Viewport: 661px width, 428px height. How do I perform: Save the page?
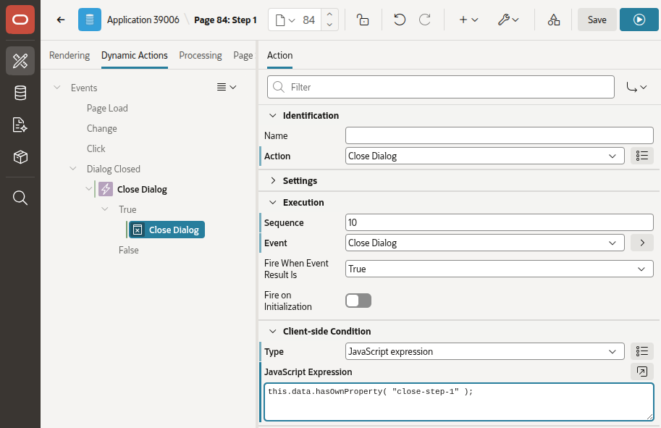pyautogui.click(x=597, y=20)
